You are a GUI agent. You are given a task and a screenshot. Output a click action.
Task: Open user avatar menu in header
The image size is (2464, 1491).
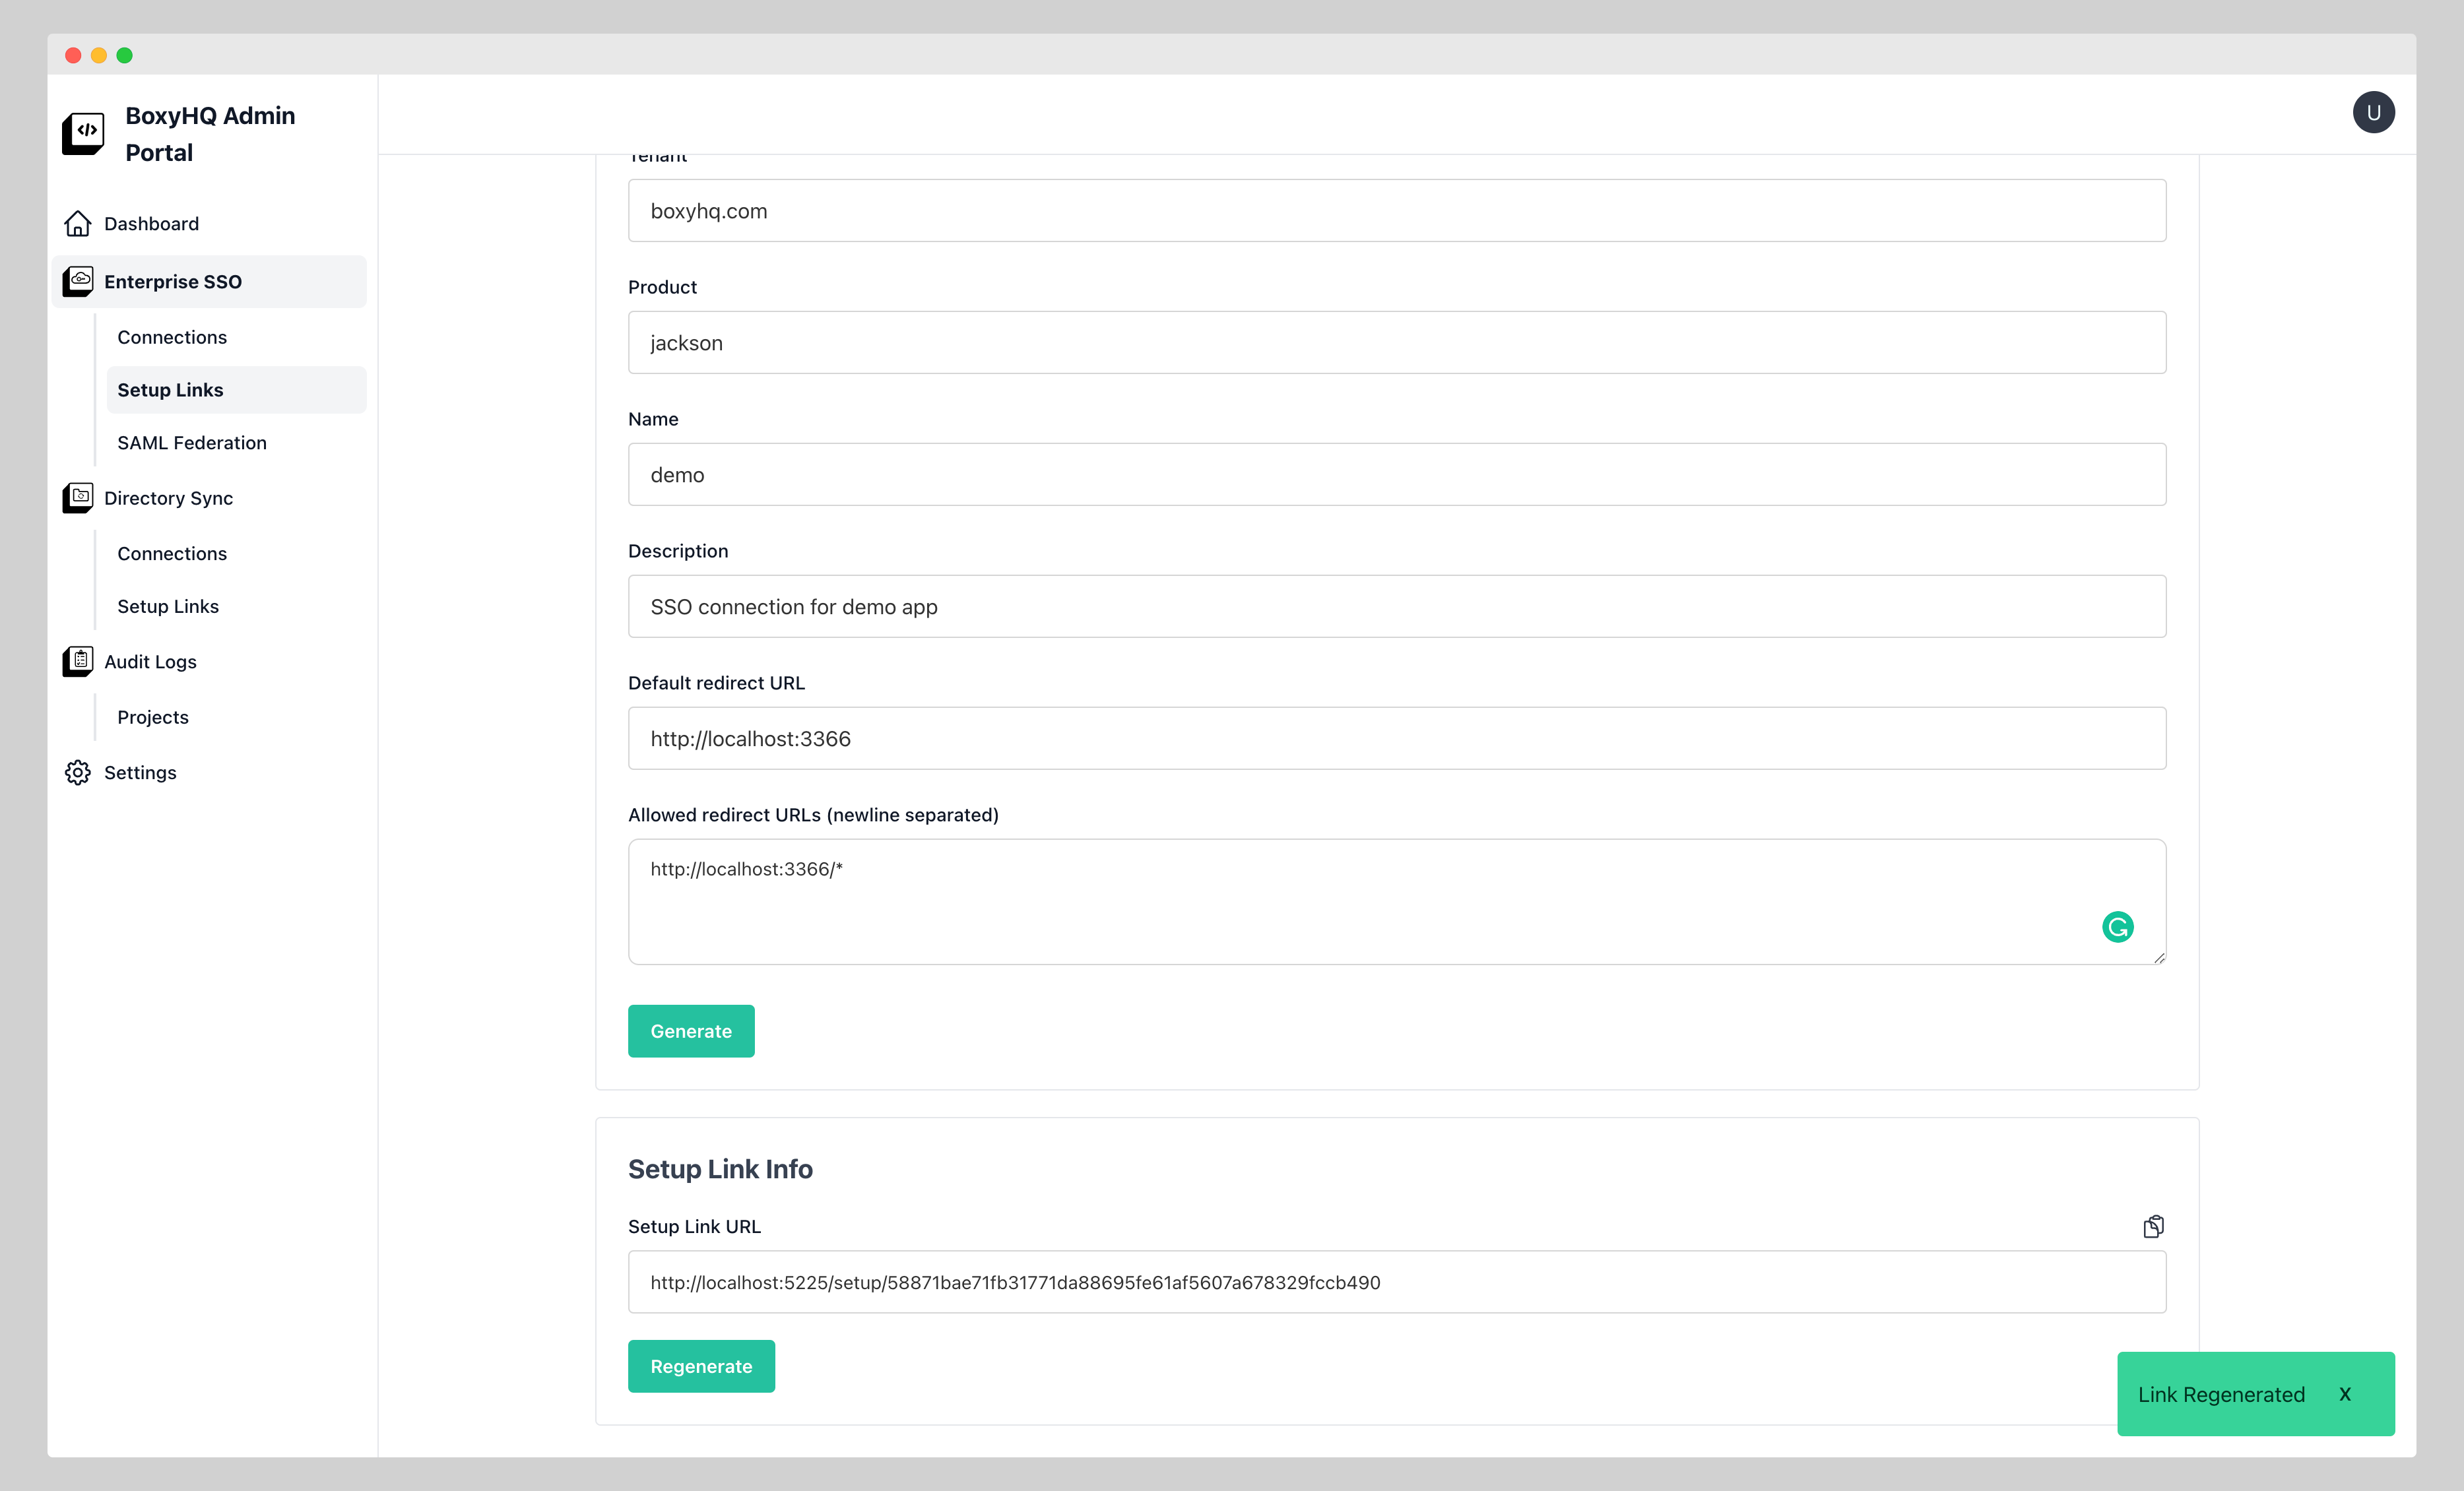[2373, 113]
